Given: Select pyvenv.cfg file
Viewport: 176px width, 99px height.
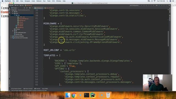Looking at the screenshot, I should pos(18,34).
